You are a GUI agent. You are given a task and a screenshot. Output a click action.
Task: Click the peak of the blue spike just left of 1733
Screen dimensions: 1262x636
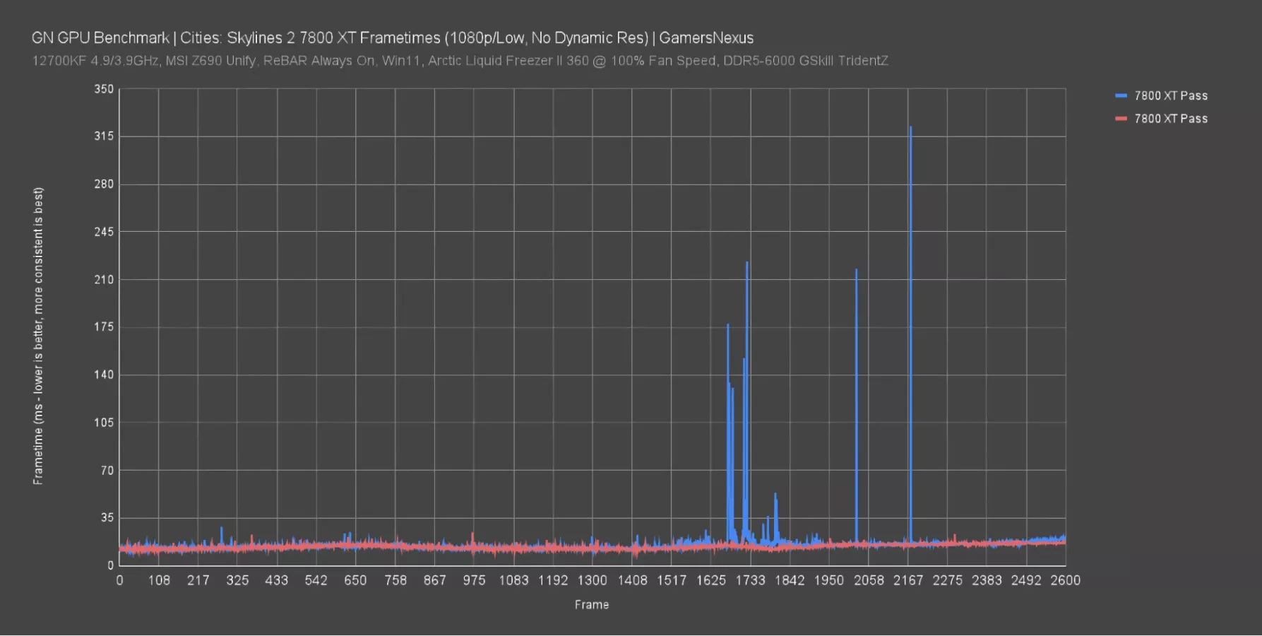(x=746, y=264)
